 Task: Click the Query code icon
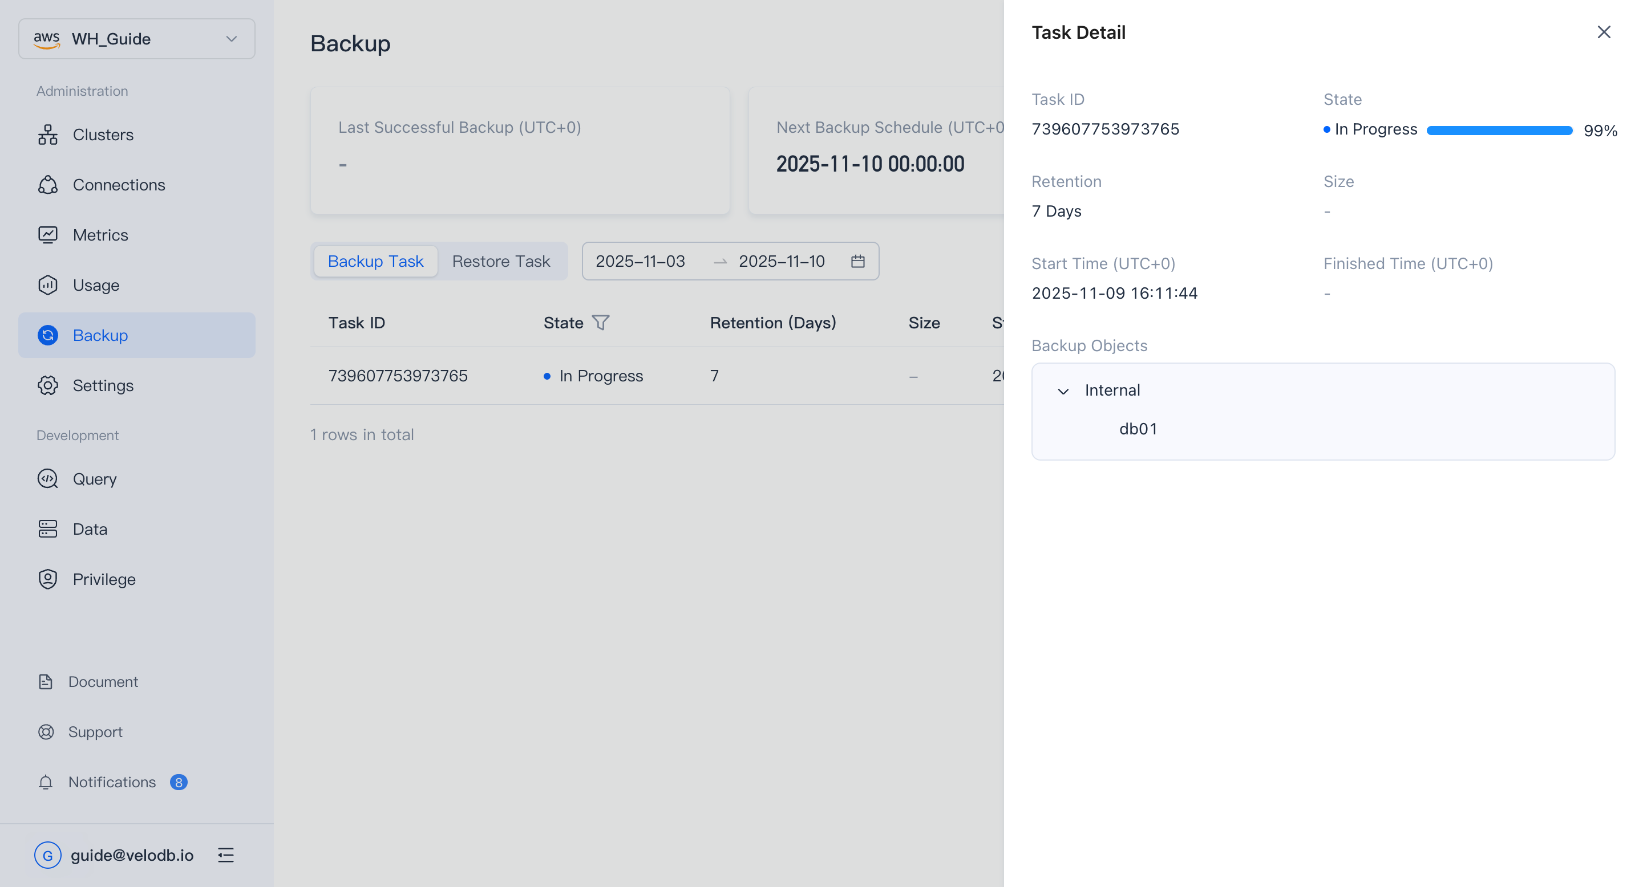[47, 478]
